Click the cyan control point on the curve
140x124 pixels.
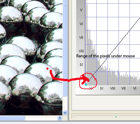click(x=86, y=85)
